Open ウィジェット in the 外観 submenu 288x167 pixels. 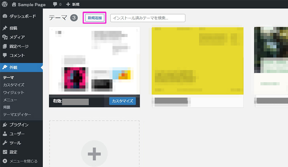14,93
